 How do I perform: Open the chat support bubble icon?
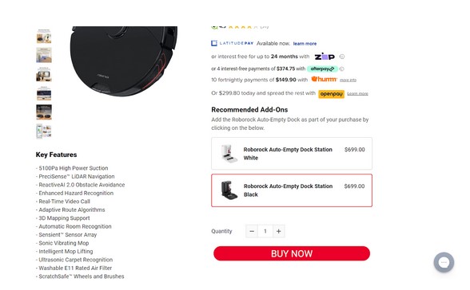coord(444,262)
